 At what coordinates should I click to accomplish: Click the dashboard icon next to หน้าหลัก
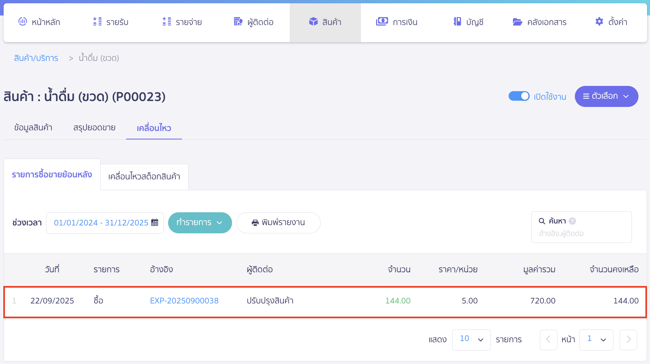tap(22, 22)
